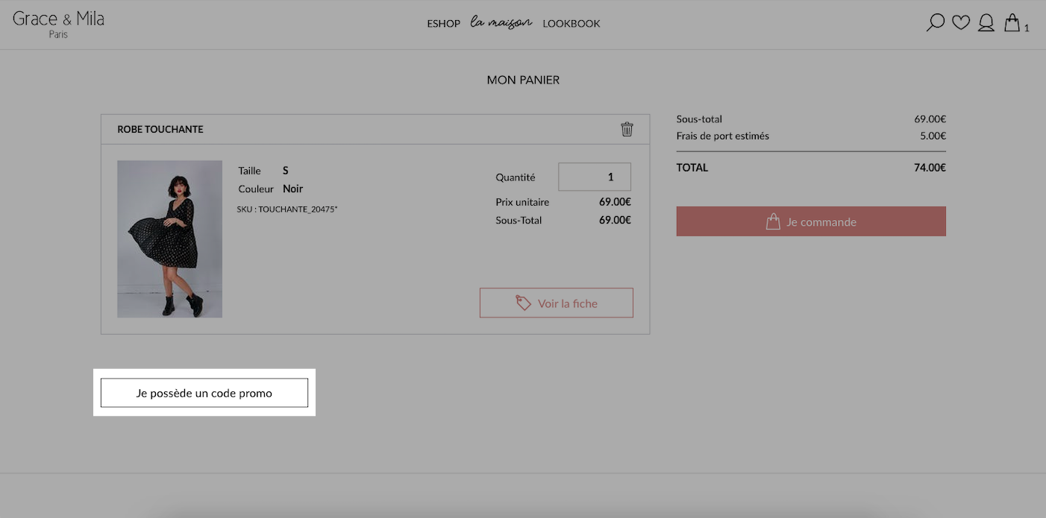Go to Grace & Mila Paris logo home
The width and height of the screenshot is (1046, 518).
coord(58,23)
